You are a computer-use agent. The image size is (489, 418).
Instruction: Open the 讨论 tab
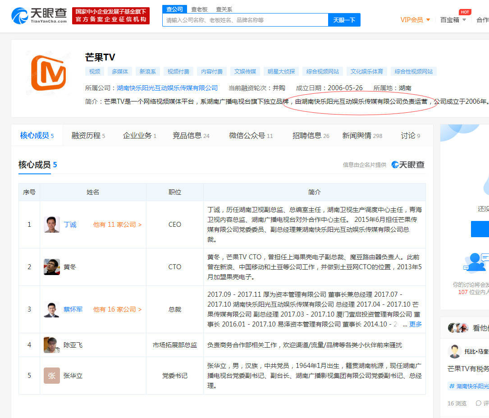[411, 136]
